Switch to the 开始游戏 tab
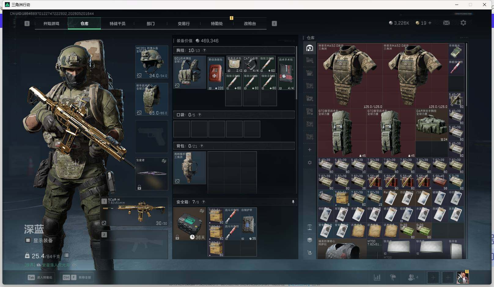Viewport: 494px width, 287px height. (51, 24)
